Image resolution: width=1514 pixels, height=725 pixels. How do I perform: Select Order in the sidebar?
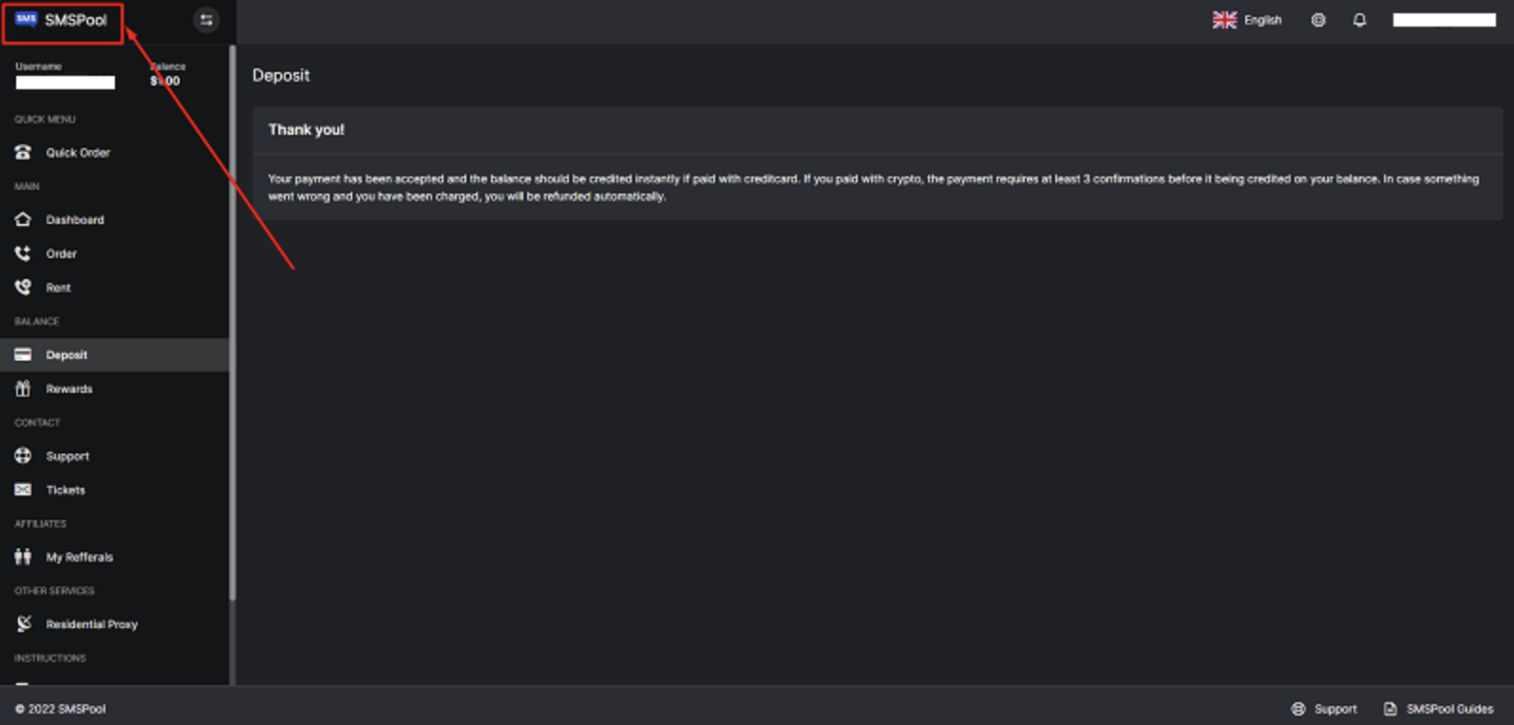click(x=62, y=253)
